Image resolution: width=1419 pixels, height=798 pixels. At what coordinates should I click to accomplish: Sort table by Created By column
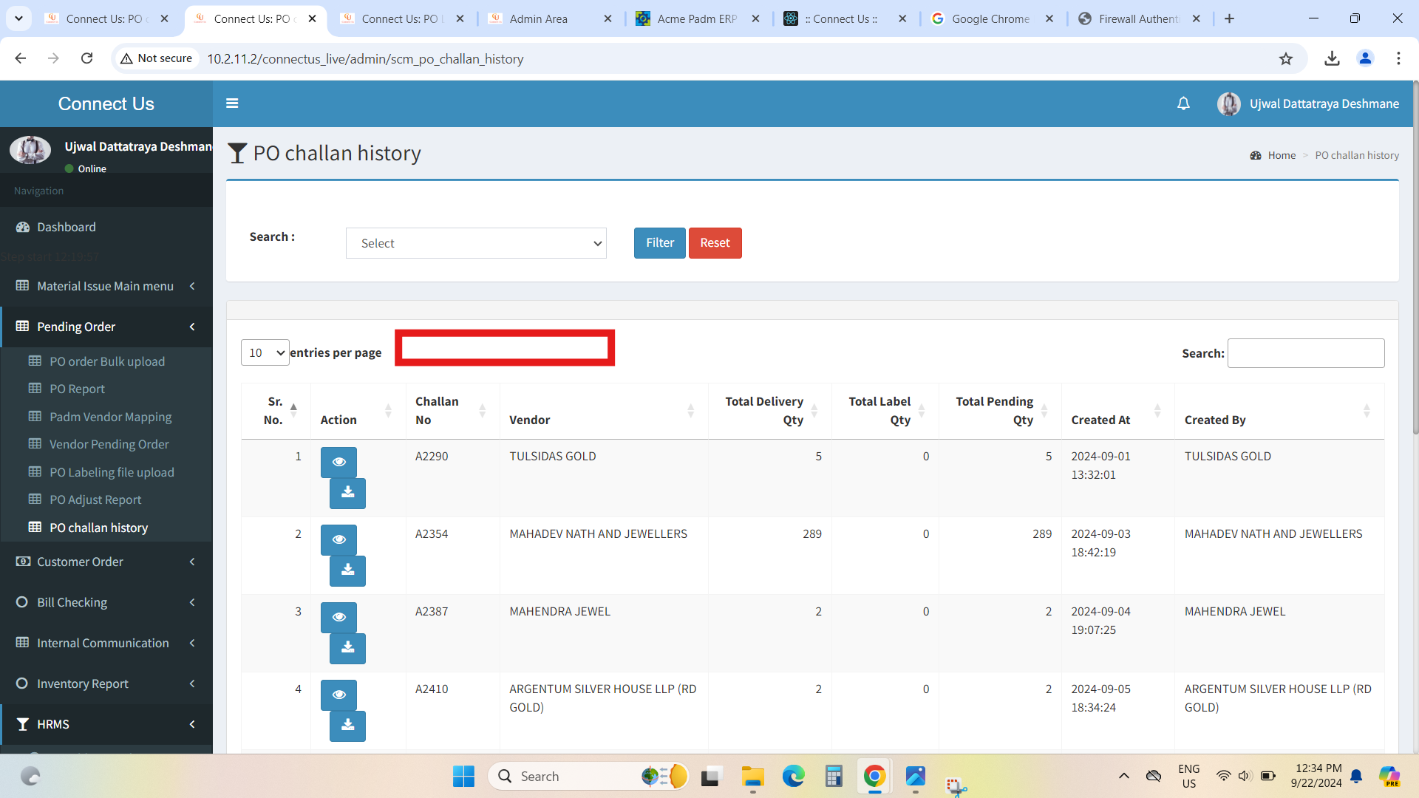point(1279,411)
